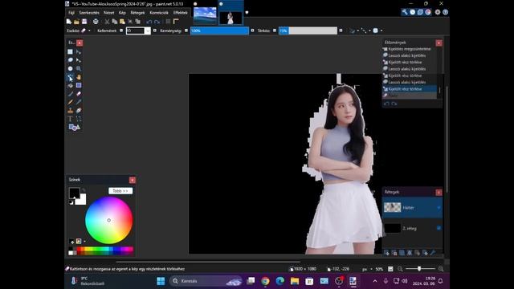Toggle visibility checkbox of Háttér layer

[x=439, y=208]
